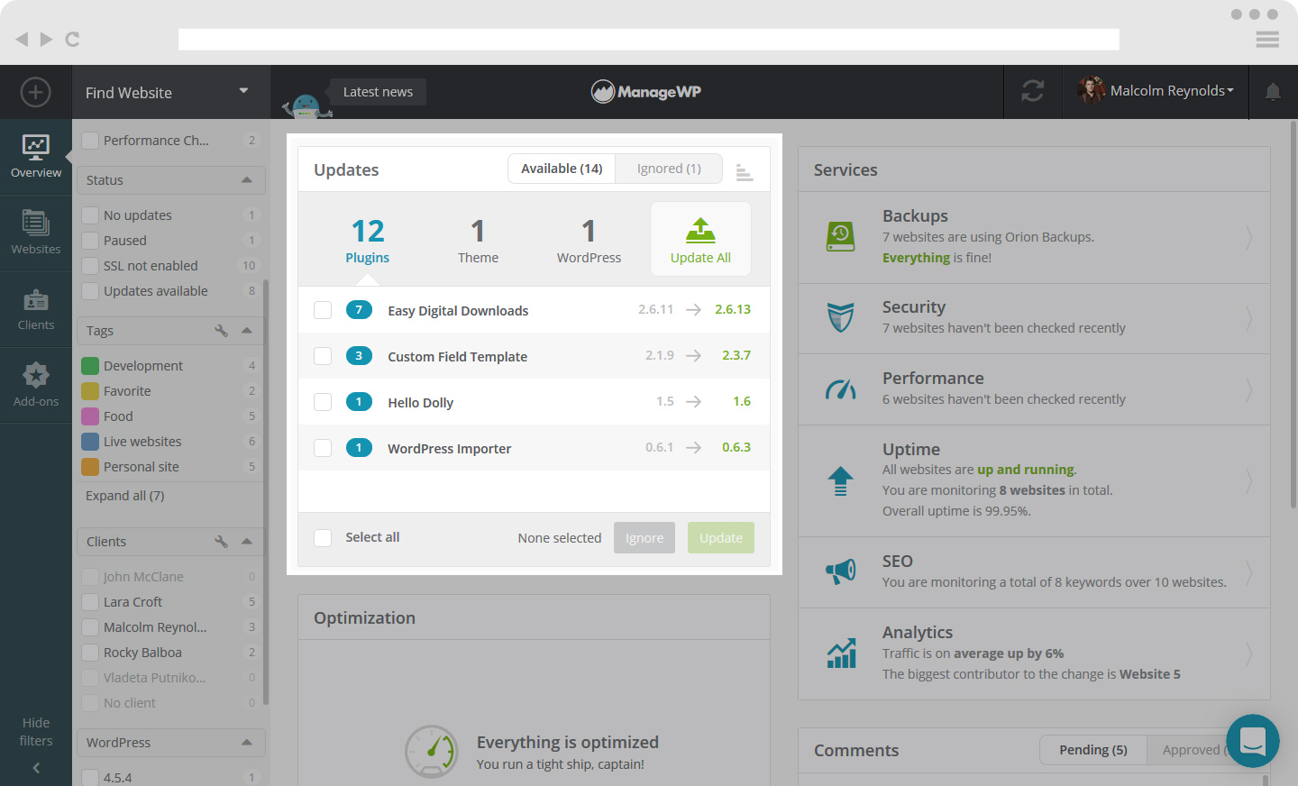Click the Update All upload icon
This screenshot has height=786, width=1298.
[700, 231]
